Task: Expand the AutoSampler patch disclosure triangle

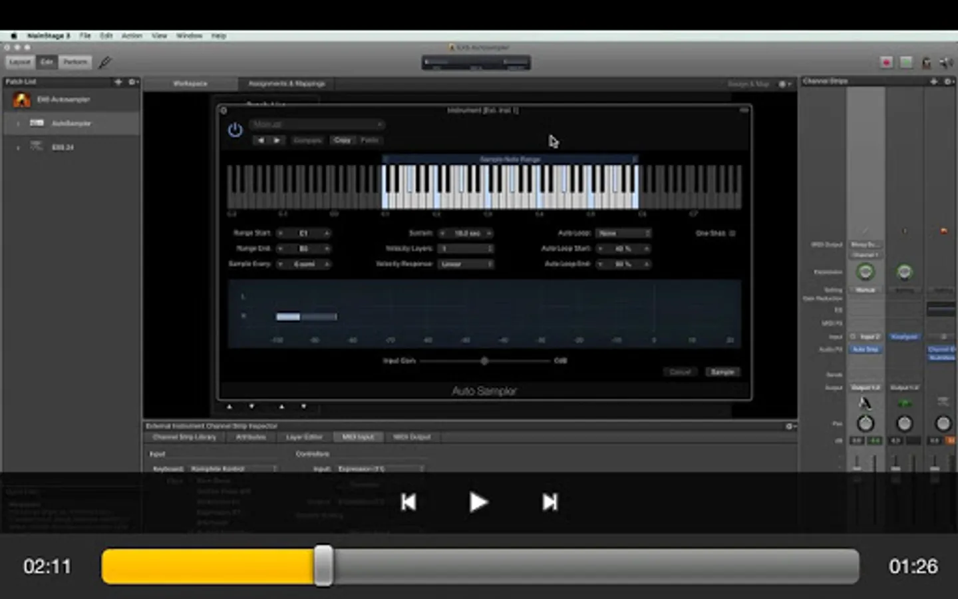Action: click(x=18, y=124)
